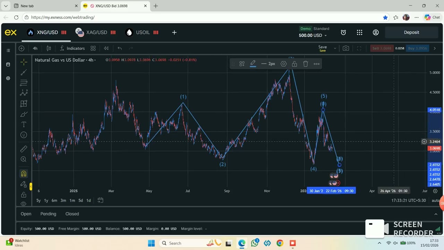444x250 pixels.
Task: Open the candlestick chart type menu
Action: click(49, 48)
